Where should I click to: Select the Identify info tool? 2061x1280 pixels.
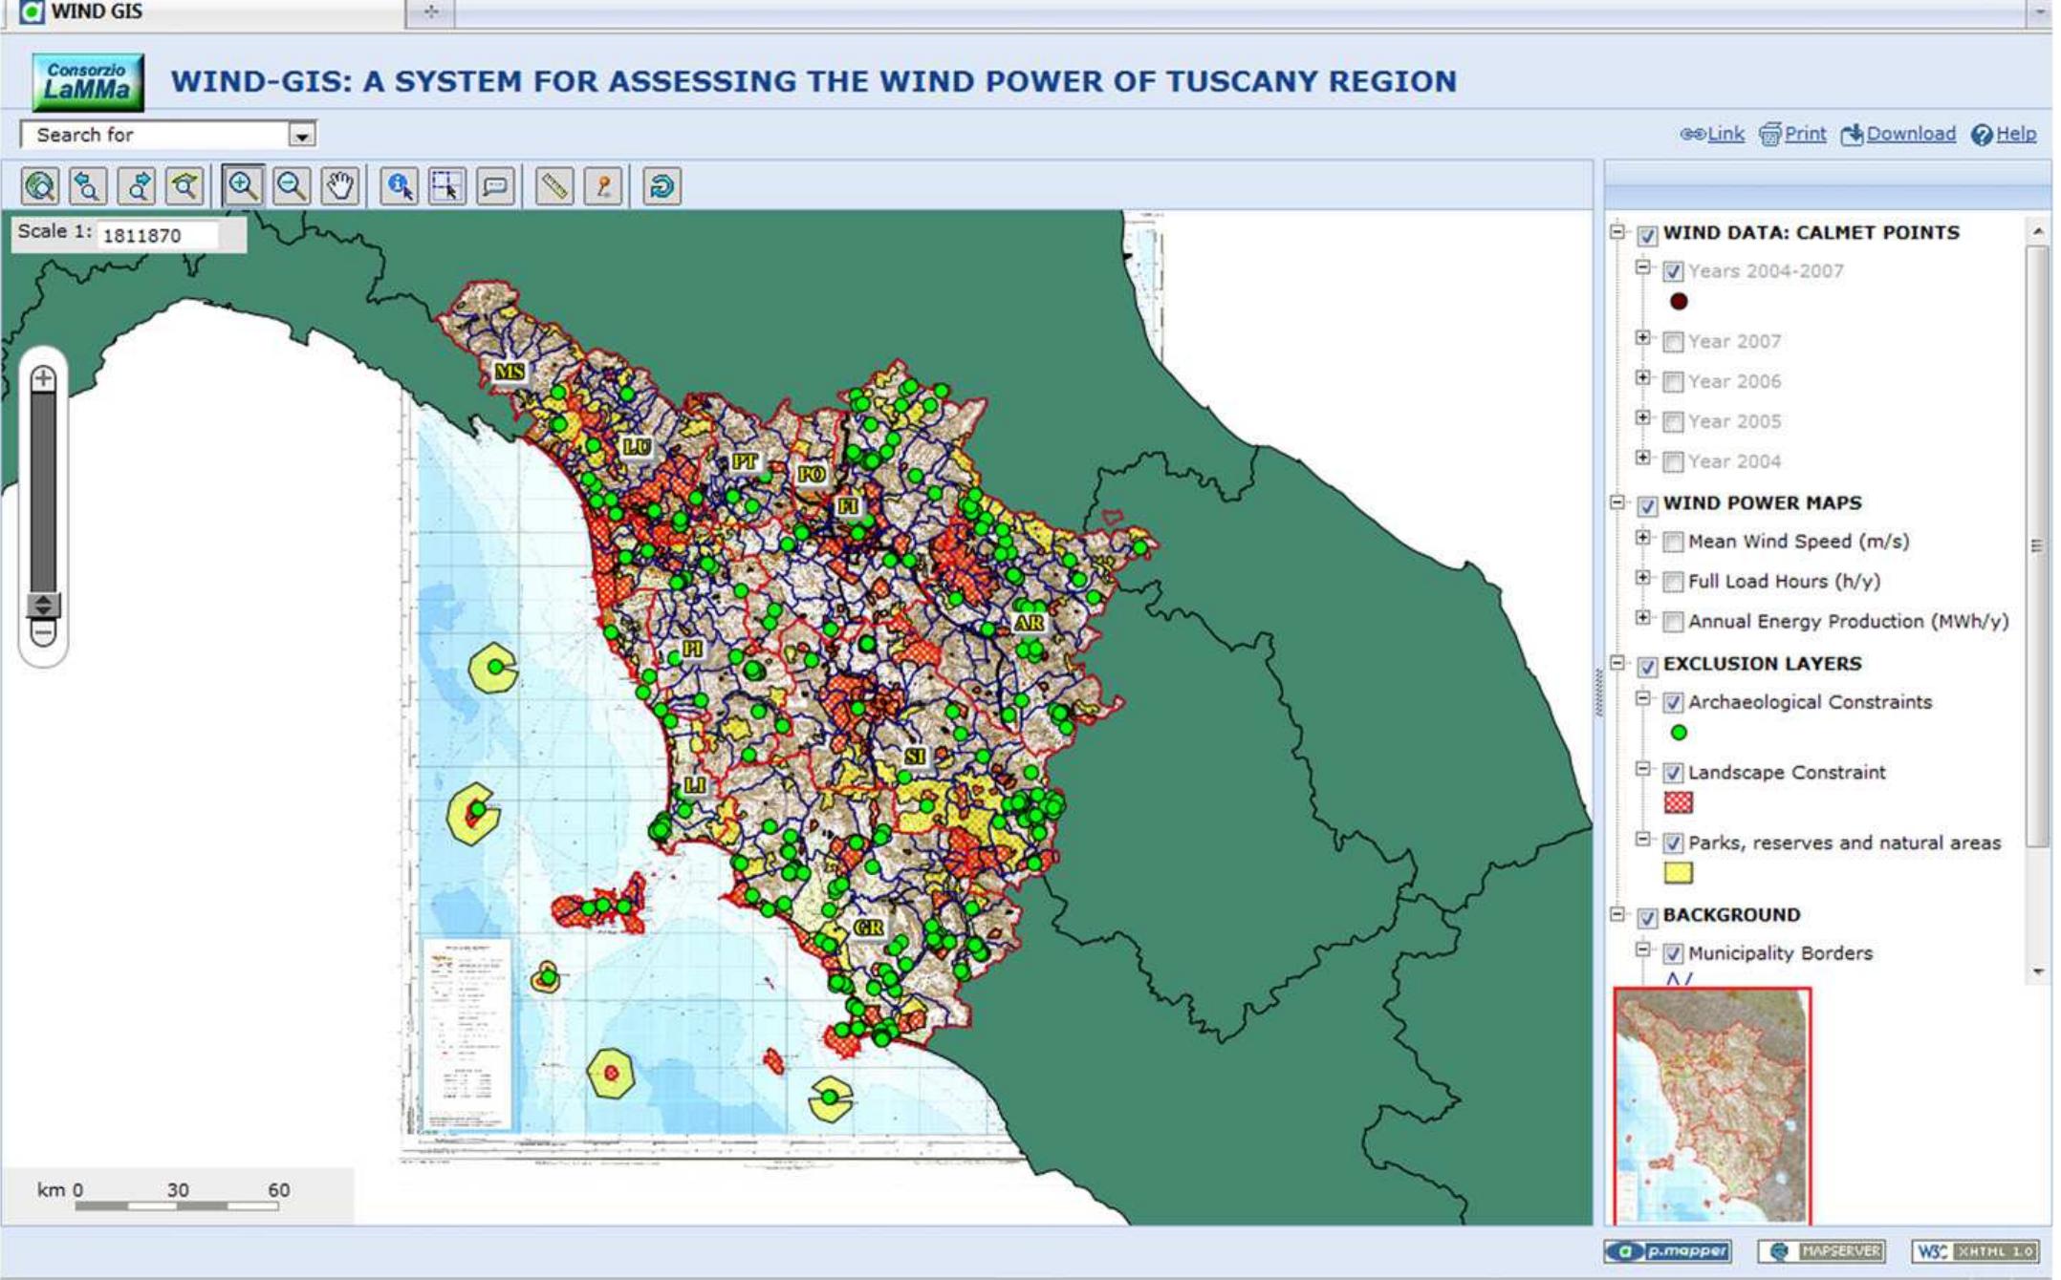coord(399,185)
